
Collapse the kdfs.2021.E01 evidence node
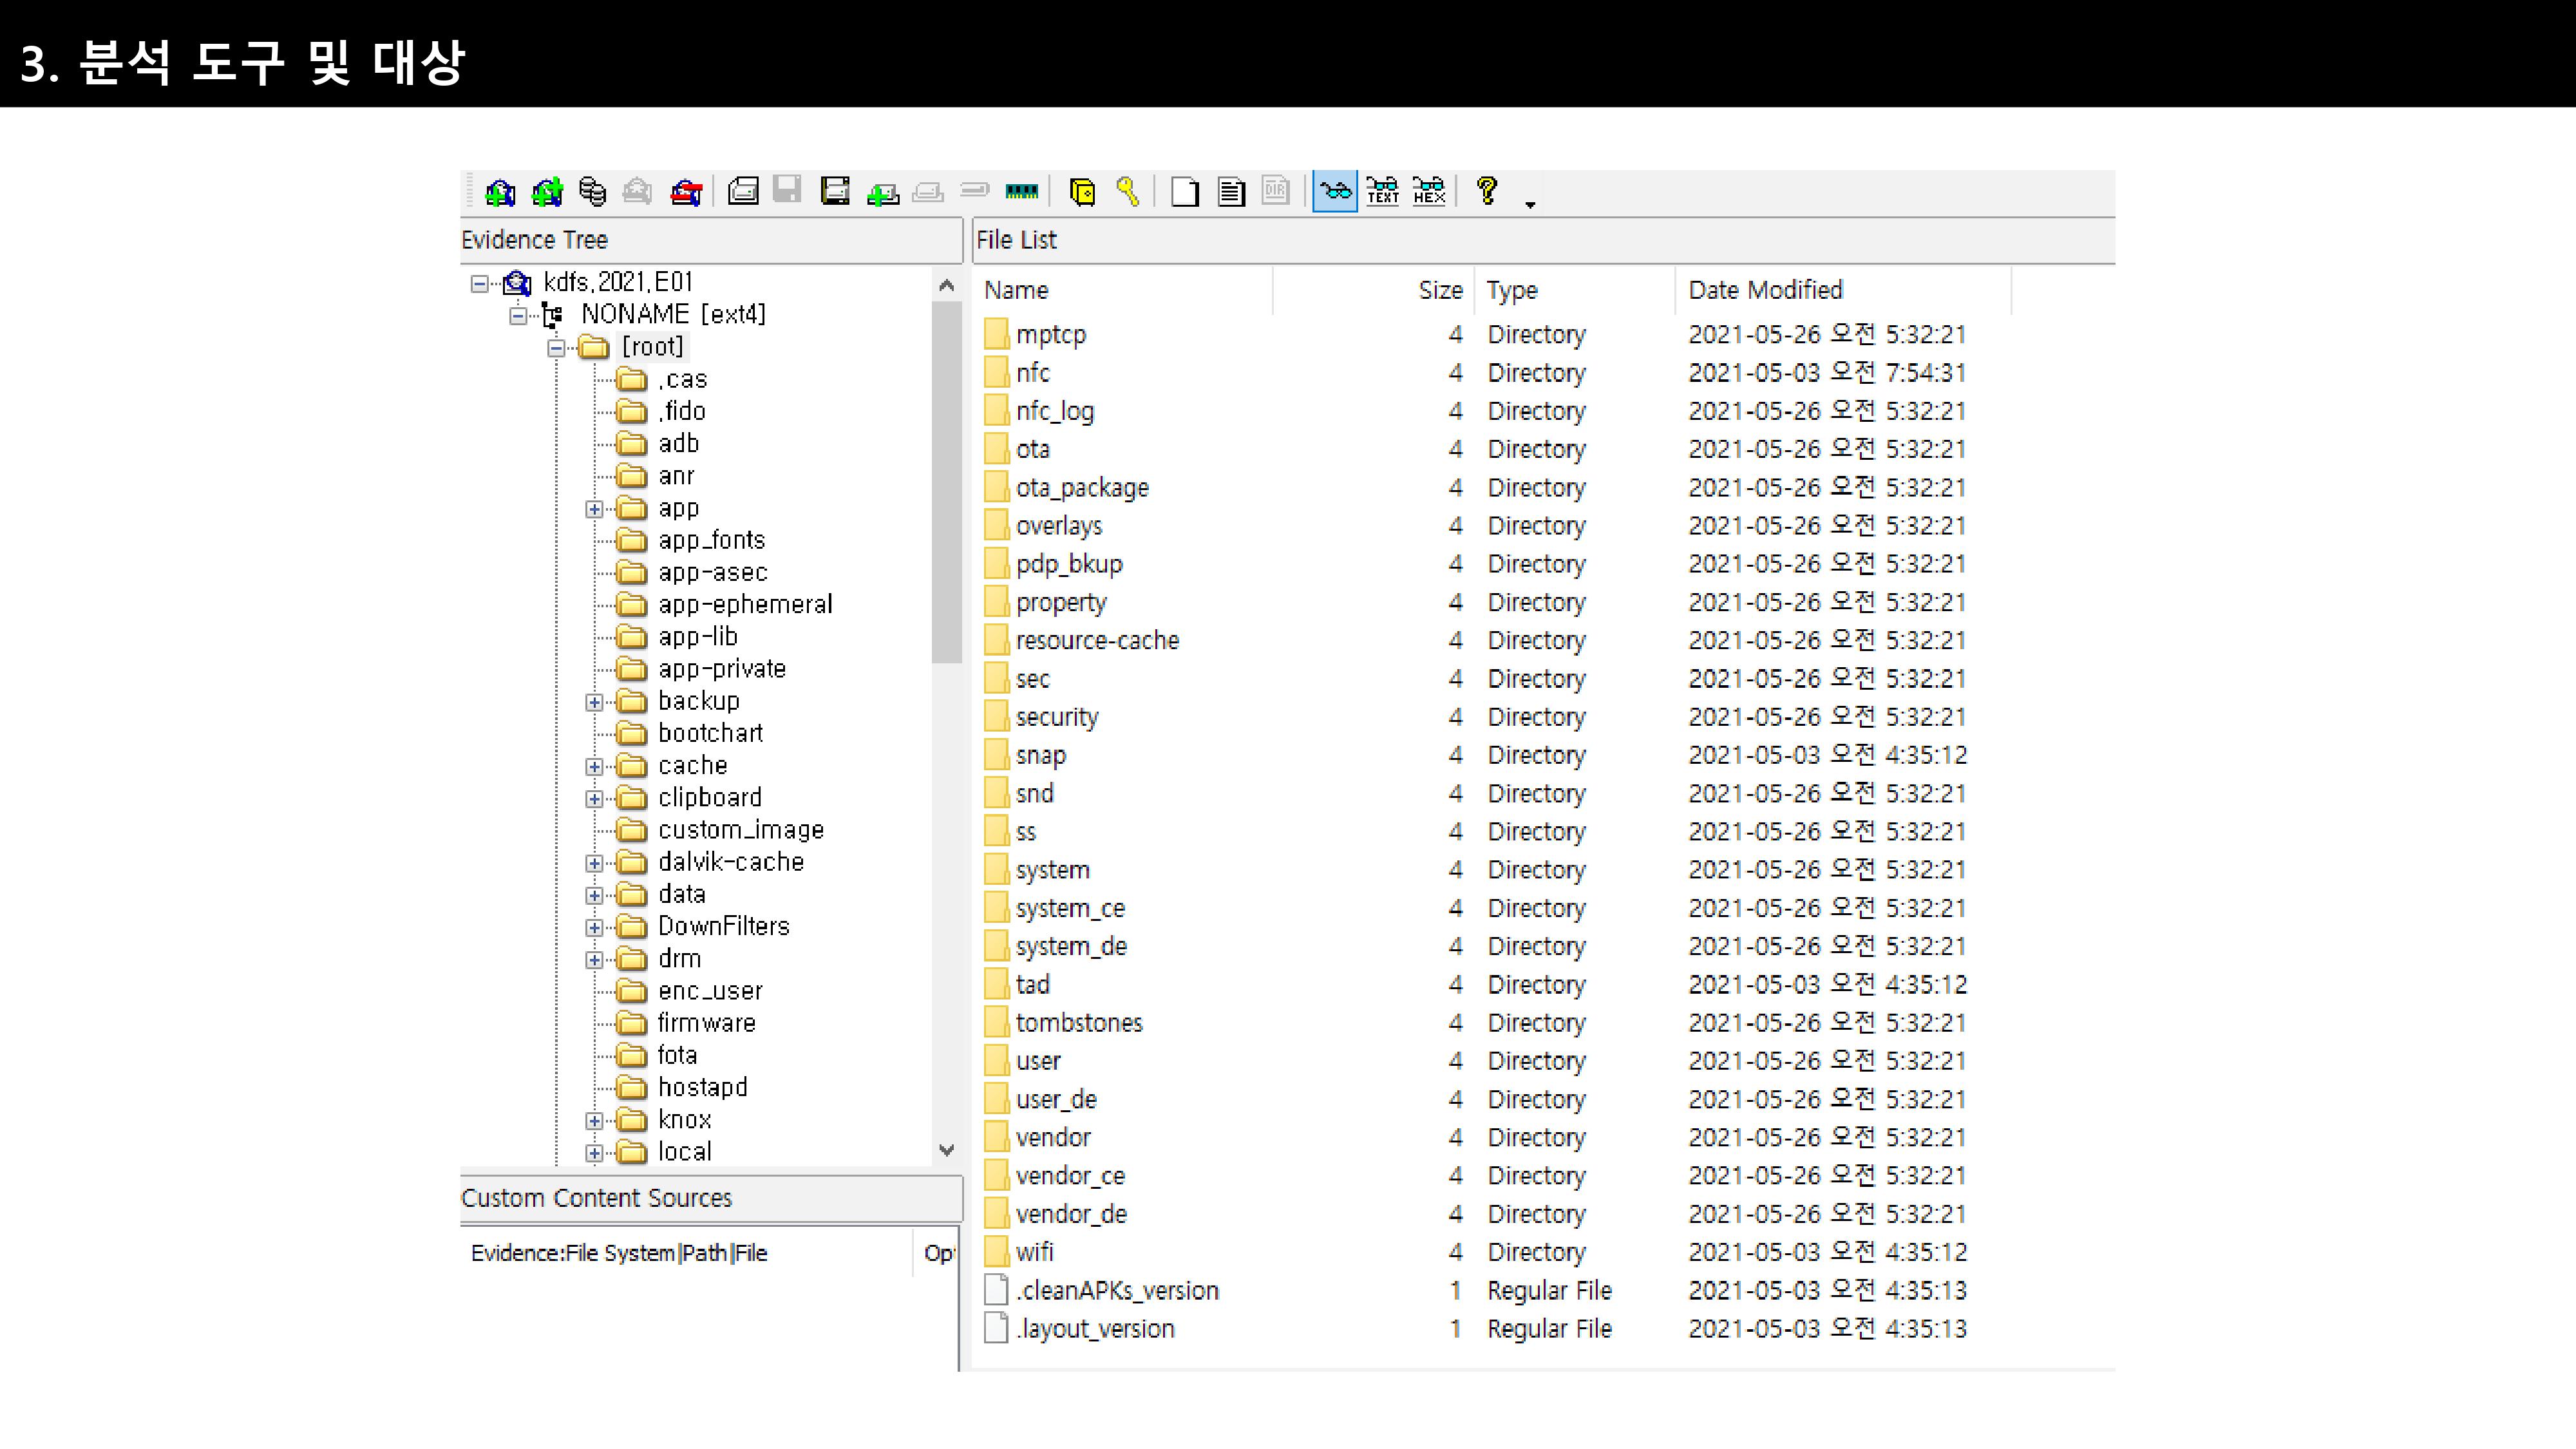point(480,284)
